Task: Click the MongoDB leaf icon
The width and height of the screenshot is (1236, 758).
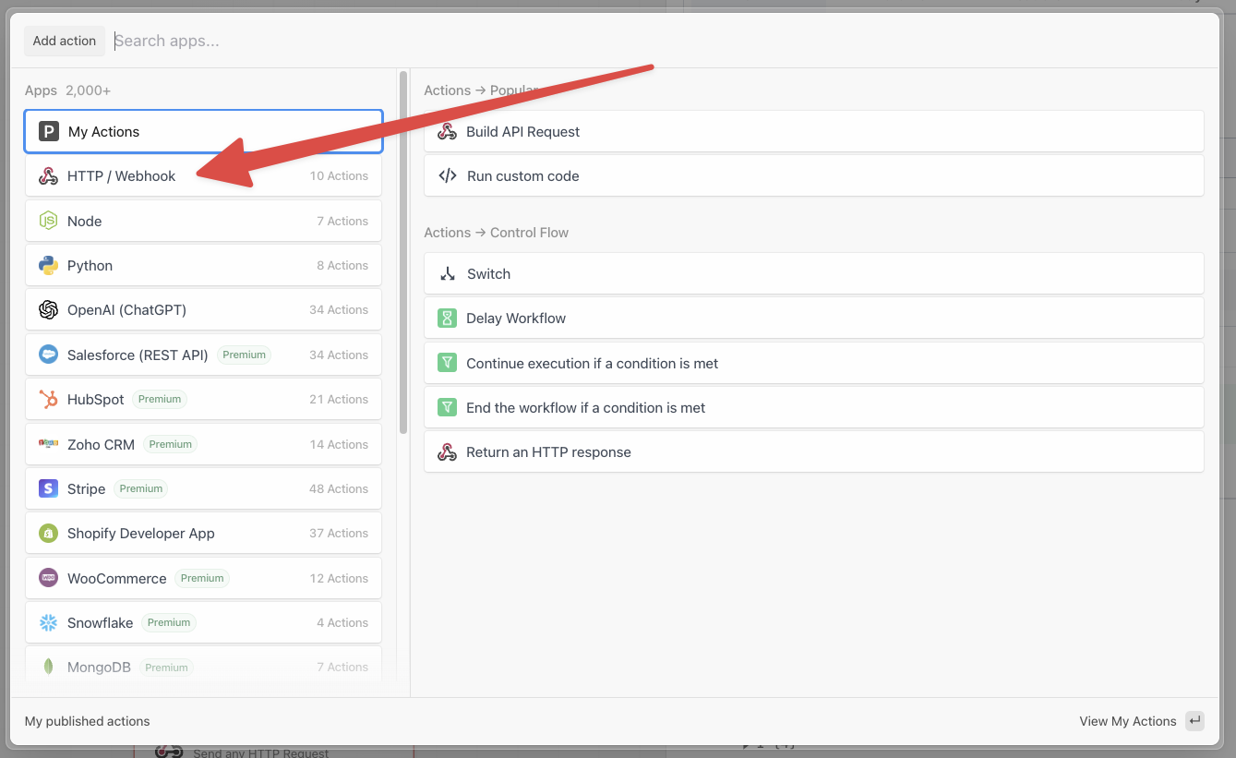Action: click(x=48, y=667)
